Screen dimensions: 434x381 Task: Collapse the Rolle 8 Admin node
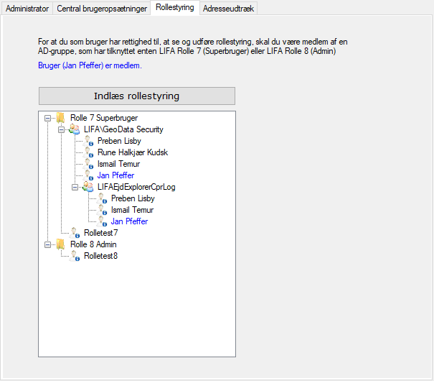pyautogui.click(x=48, y=244)
